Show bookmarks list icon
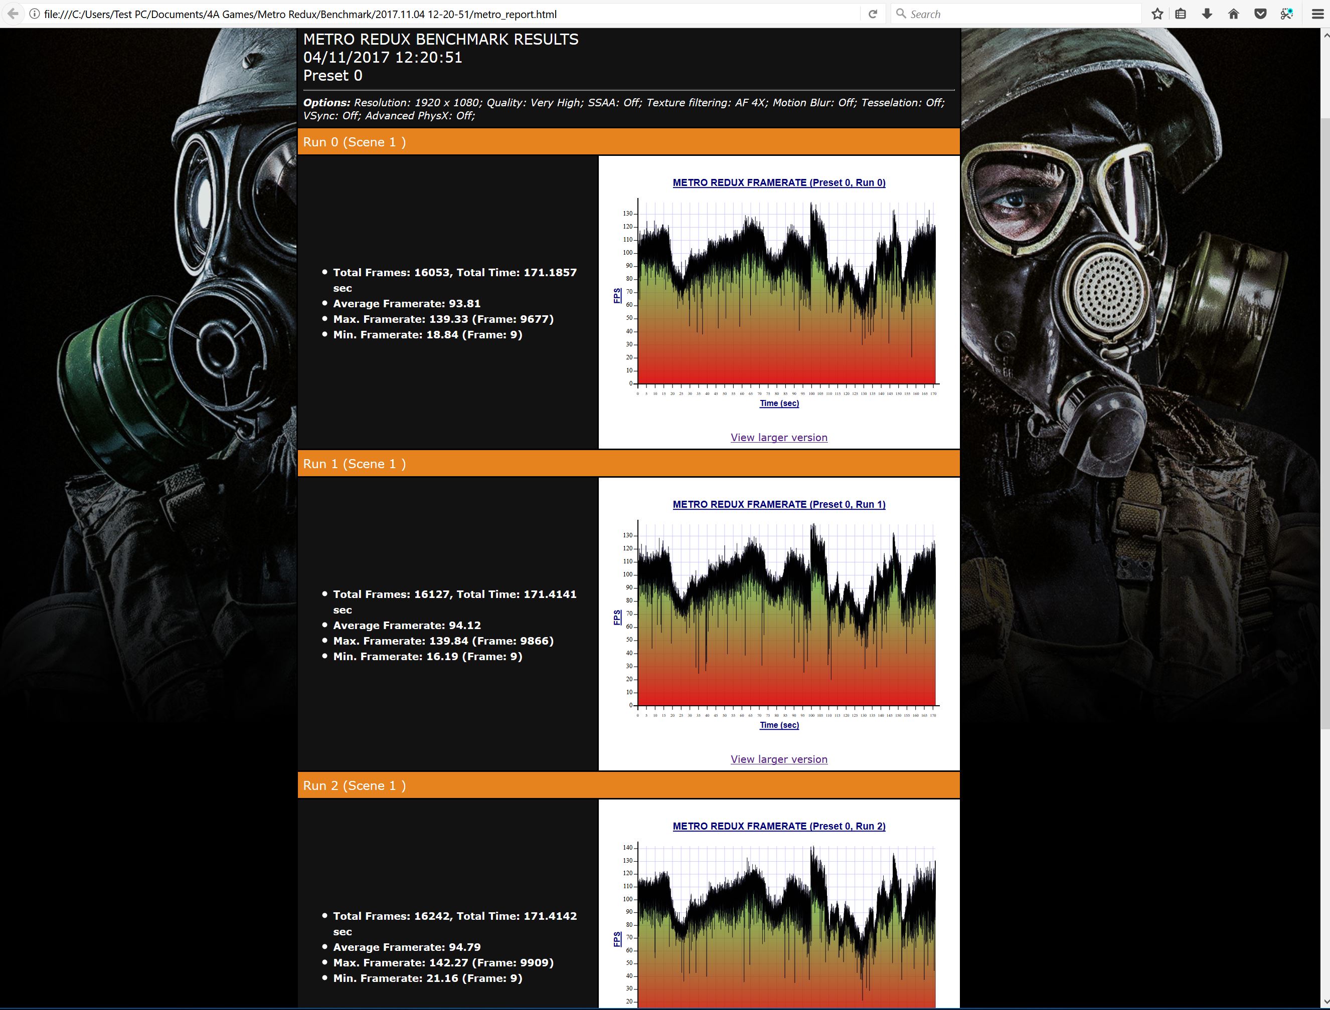This screenshot has height=1010, width=1330. [x=1181, y=14]
